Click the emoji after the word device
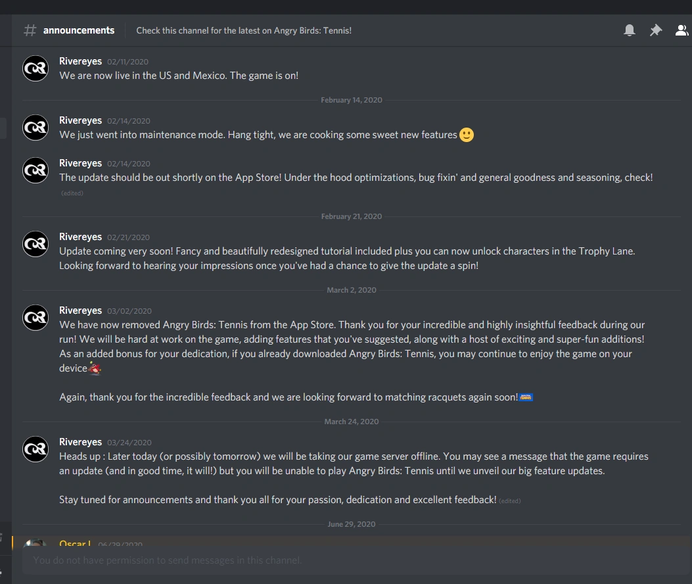Viewport: 692px width, 584px height. 94,369
